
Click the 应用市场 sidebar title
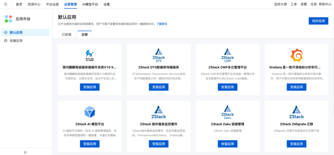pos(23,19)
